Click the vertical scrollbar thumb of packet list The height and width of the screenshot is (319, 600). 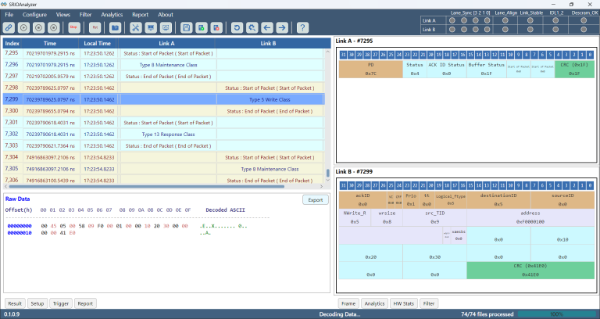tap(327, 173)
